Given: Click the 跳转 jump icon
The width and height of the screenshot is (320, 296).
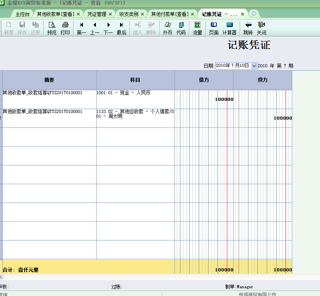Looking at the screenshot, I should (248, 29).
